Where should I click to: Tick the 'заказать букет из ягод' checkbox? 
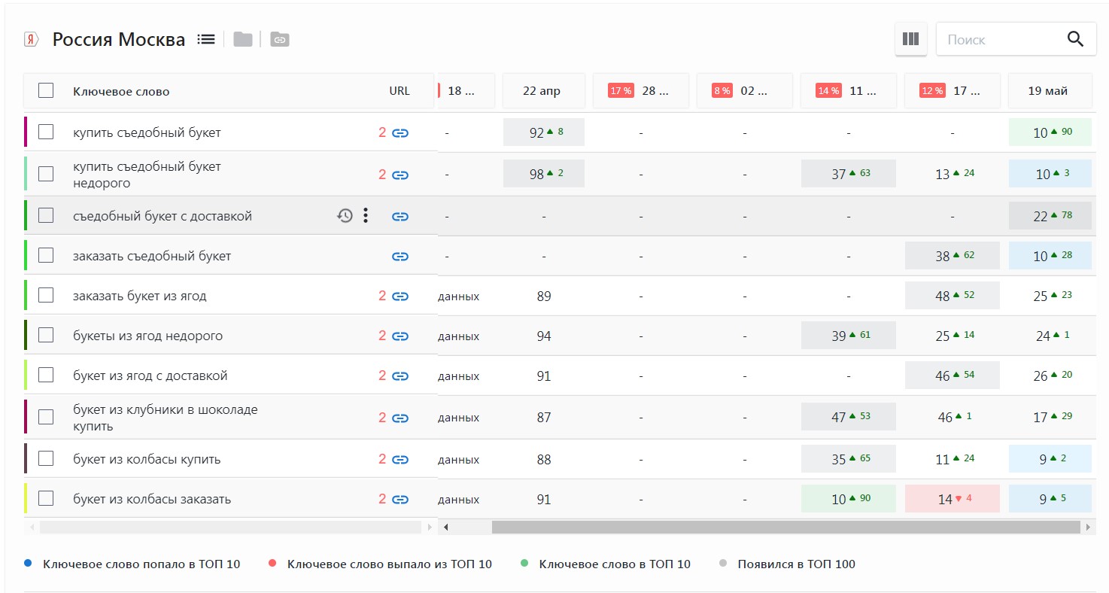[x=46, y=295]
